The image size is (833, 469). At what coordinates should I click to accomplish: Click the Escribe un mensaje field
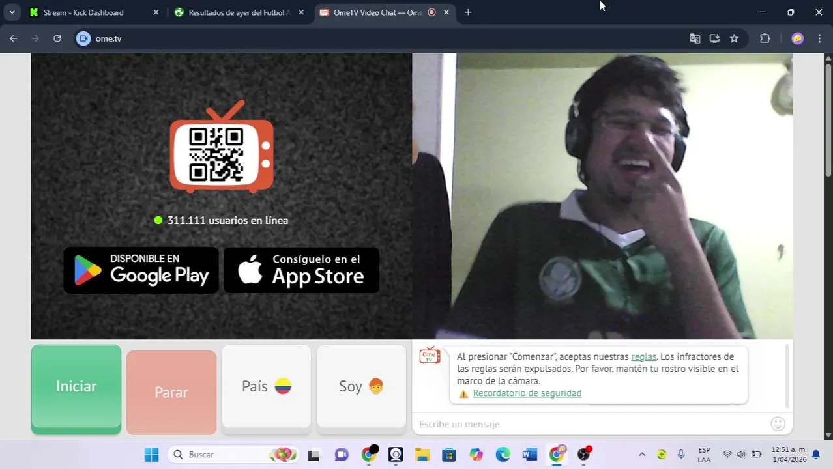point(592,424)
